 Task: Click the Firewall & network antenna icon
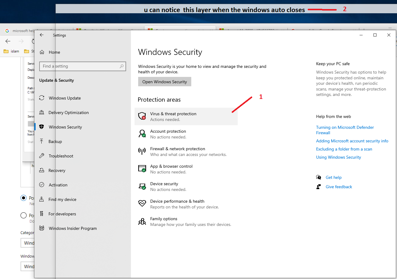click(142, 151)
